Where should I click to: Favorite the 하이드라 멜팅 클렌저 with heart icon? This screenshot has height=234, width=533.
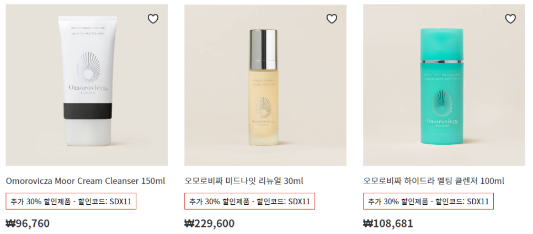510,19
